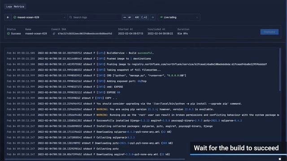The width and height of the screenshot is (287, 161).
Task: Click the small square icon at the bottom-right corner
Action: click(x=280, y=159)
